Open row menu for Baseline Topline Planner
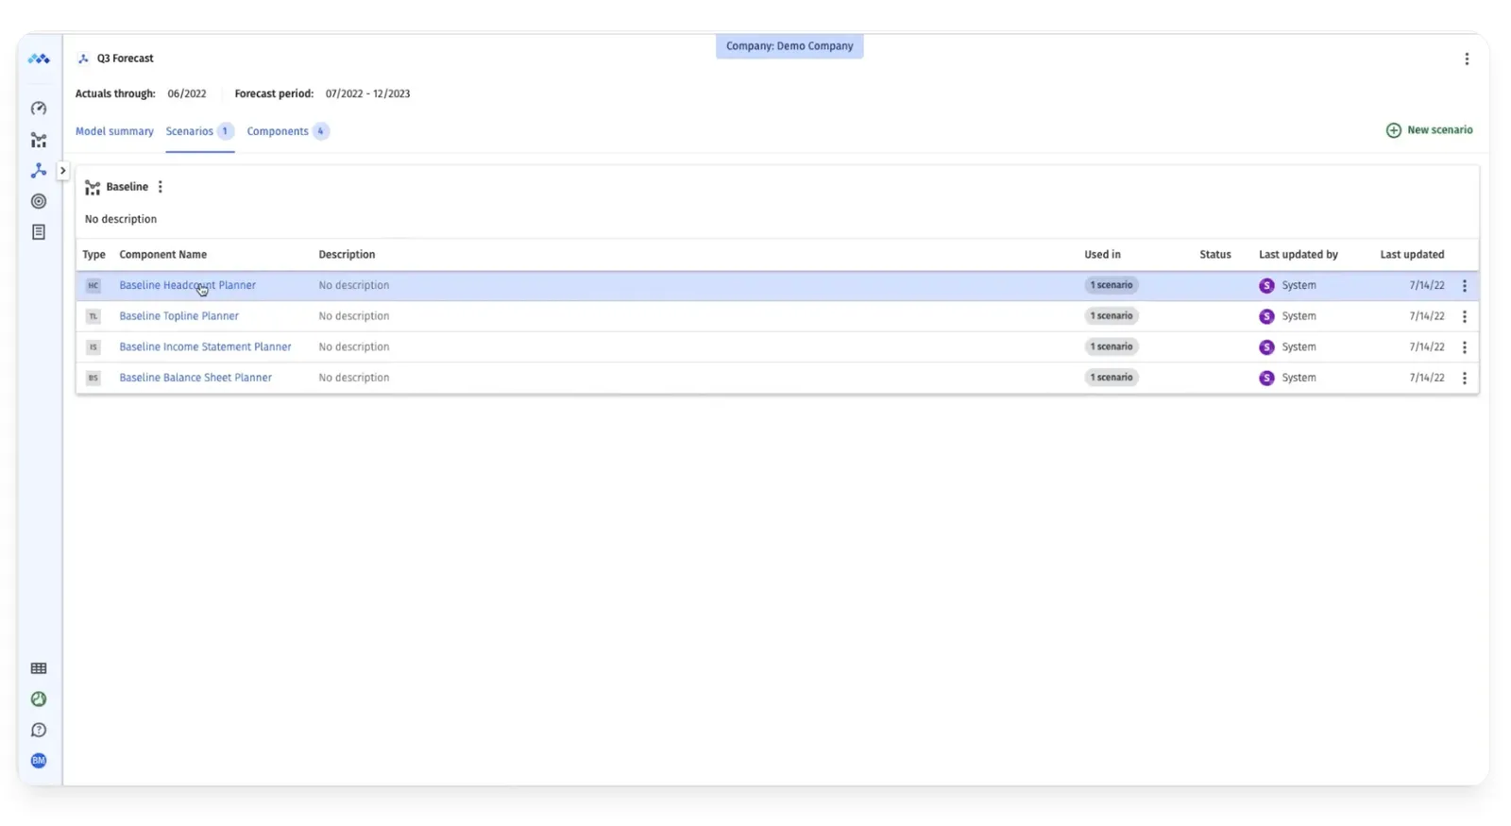 pos(1465,316)
